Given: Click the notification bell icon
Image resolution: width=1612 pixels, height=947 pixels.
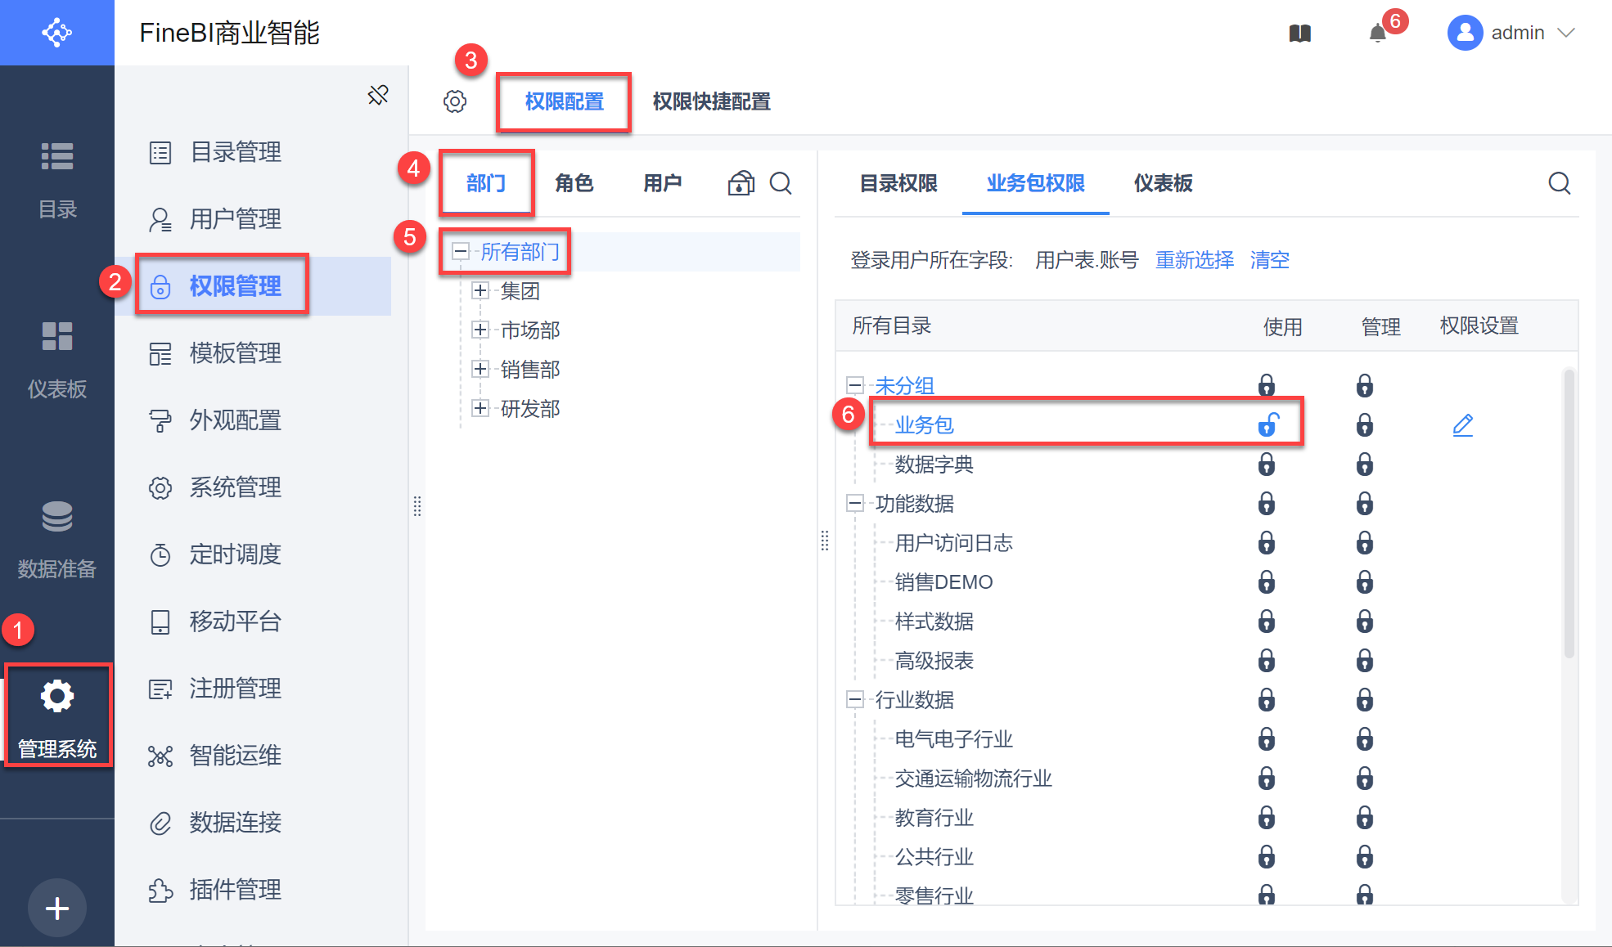Looking at the screenshot, I should pos(1378,34).
